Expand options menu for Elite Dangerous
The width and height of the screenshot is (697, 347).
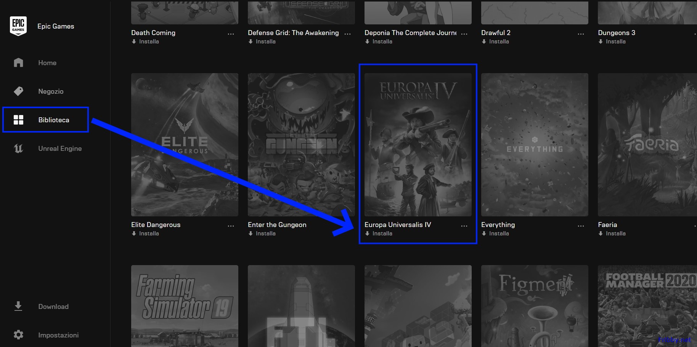(x=231, y=226)
